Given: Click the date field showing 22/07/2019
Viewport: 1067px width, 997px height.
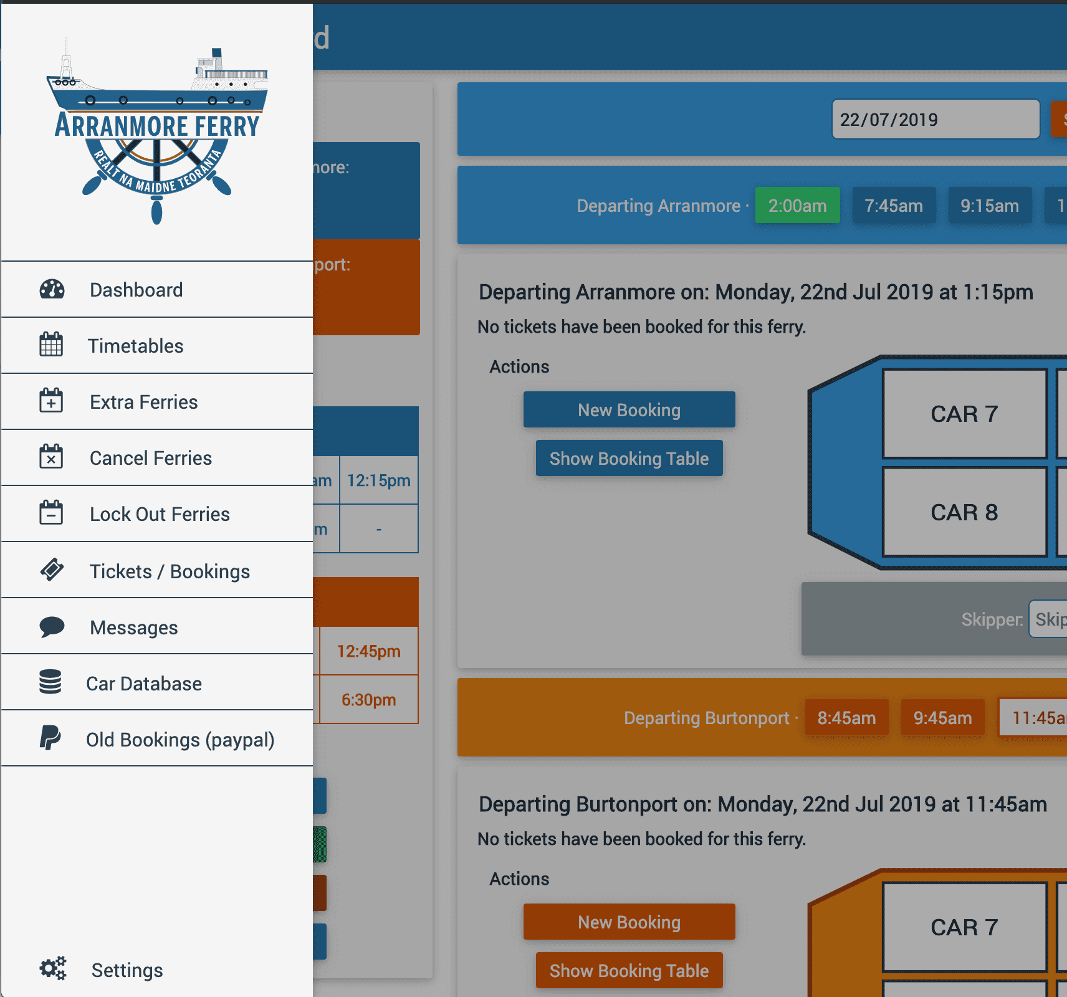Looking at the screenshot, I should coord(935,120).
